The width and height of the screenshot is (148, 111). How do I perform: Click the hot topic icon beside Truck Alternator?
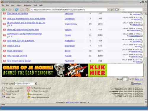pos(4,51)
